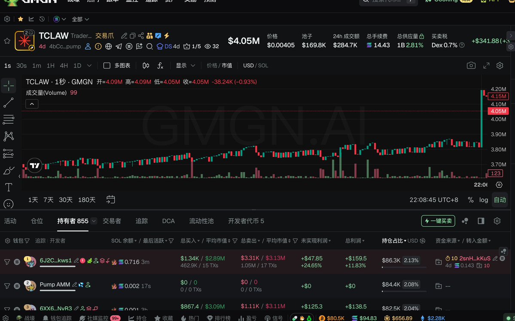Copy the TCLAW token name
The image size is (515, 321).
pyautogui.click(x=132, y=36)
